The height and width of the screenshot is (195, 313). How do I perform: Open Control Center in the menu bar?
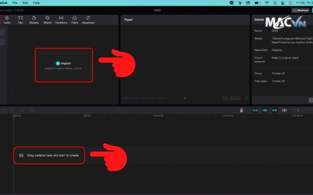click(283, 3)
